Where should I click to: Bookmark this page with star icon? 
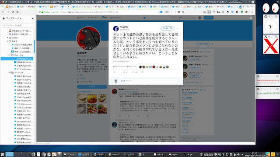coord(183,12)
